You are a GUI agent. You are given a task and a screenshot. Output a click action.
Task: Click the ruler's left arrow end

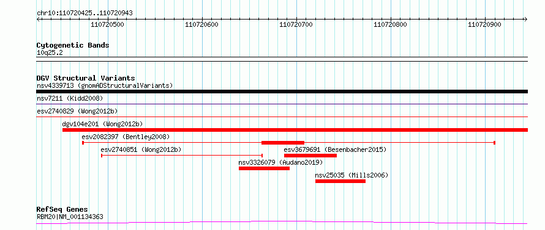(x=38, y=19)
